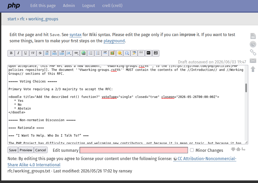Open the Admin menu item
Screen dimensions: 258x183
pos(69,5)
